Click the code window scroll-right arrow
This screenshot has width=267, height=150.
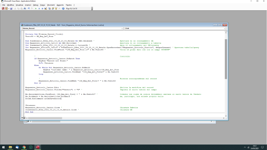click(x=224, y=118)
